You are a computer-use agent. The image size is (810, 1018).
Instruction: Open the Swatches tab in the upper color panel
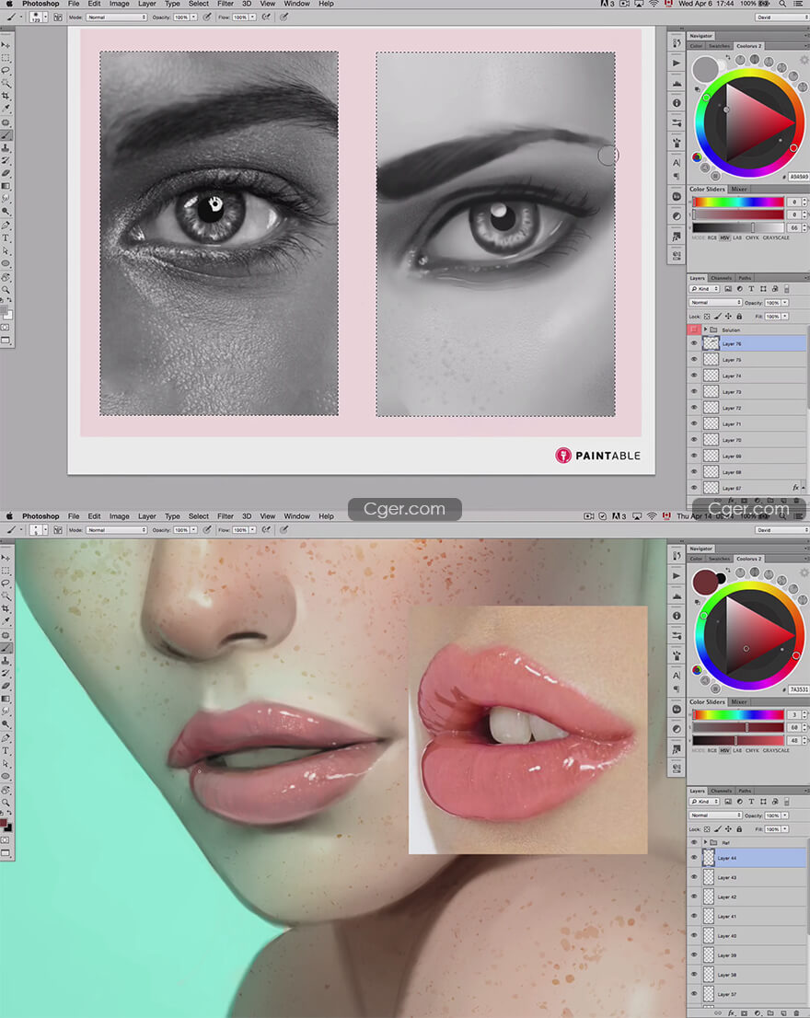click(719, 46)
